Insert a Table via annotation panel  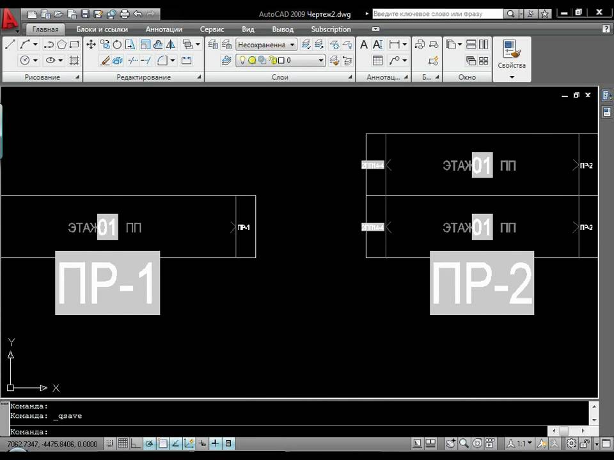(x=377, y=61)
